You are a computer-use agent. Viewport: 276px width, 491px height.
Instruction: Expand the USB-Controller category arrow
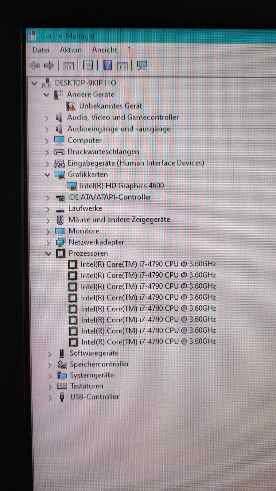(x=50, y=398)
